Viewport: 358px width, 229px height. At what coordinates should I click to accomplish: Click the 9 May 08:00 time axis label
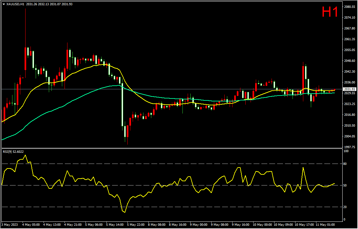(220, 225)
